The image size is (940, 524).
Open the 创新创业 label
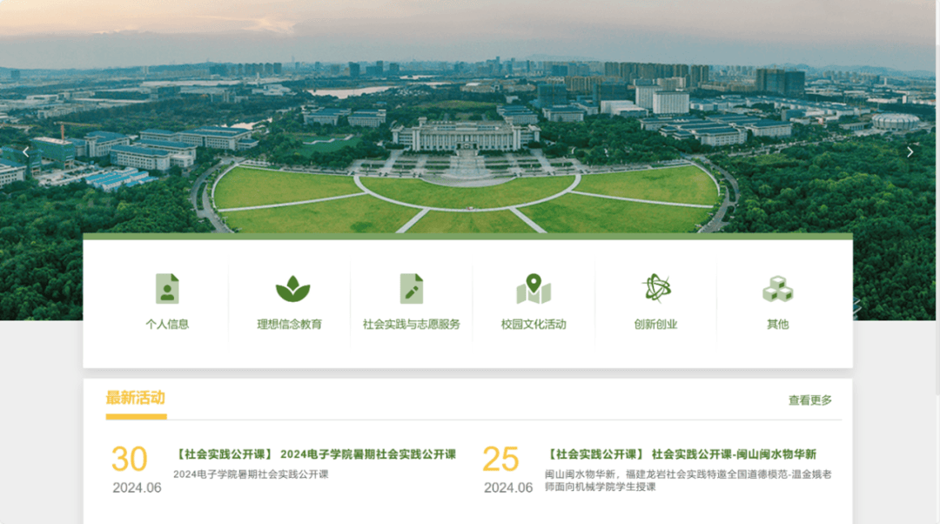pos(656,325)
